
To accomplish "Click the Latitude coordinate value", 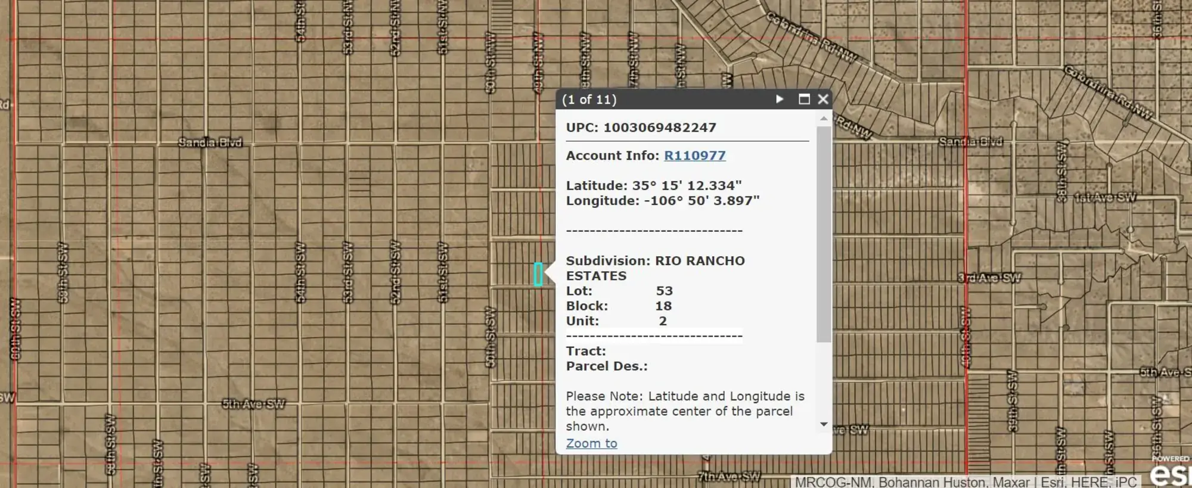I will coord(687,185).
